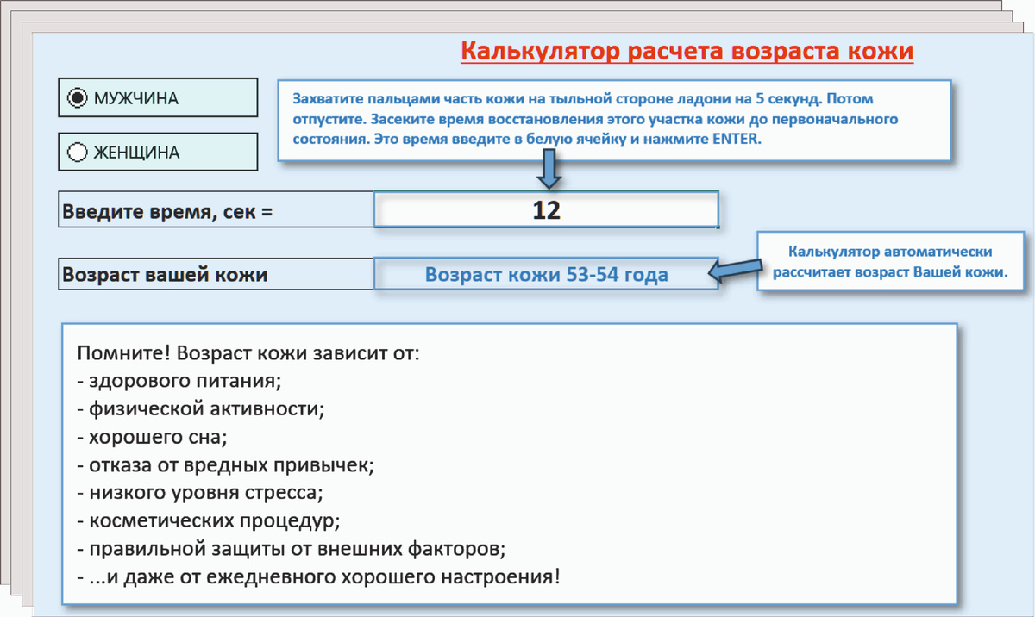Toggle gender selection to female
The height and width of the screenshot is (617, 1035).
[x=78, y=151]
